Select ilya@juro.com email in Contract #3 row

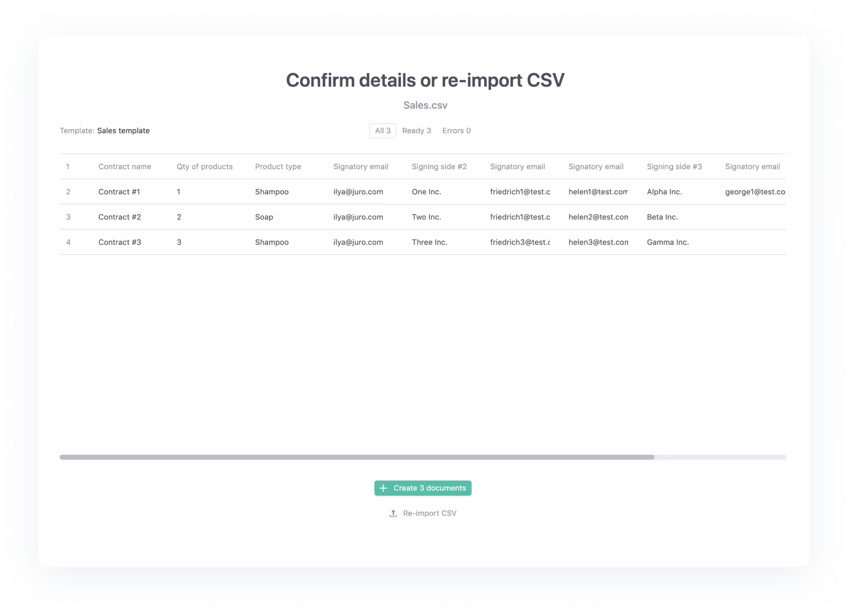tap(358, 242)
